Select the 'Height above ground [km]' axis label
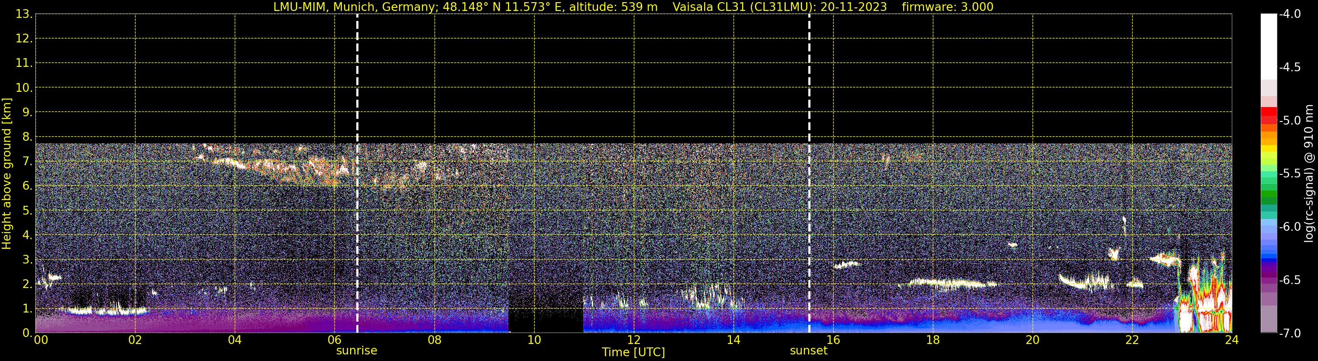 [x=7, y=174]
